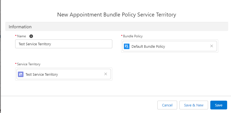Select the Default Bundle Policy lookup text

pyautogui.click(x=148, y=47)
